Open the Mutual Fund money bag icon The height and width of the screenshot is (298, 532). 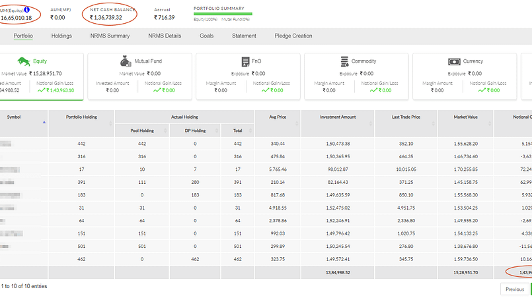(x=126, y=61)
